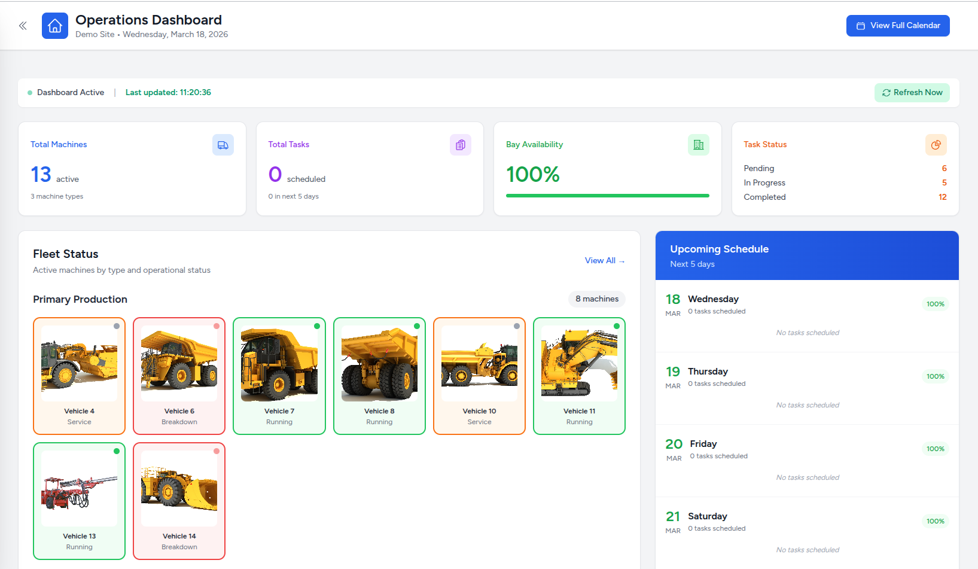The width and height of the screenshot is (978, 569).
Task: Toggle Vehicle 6's red breakdown indicator
Action: [217, 326]
